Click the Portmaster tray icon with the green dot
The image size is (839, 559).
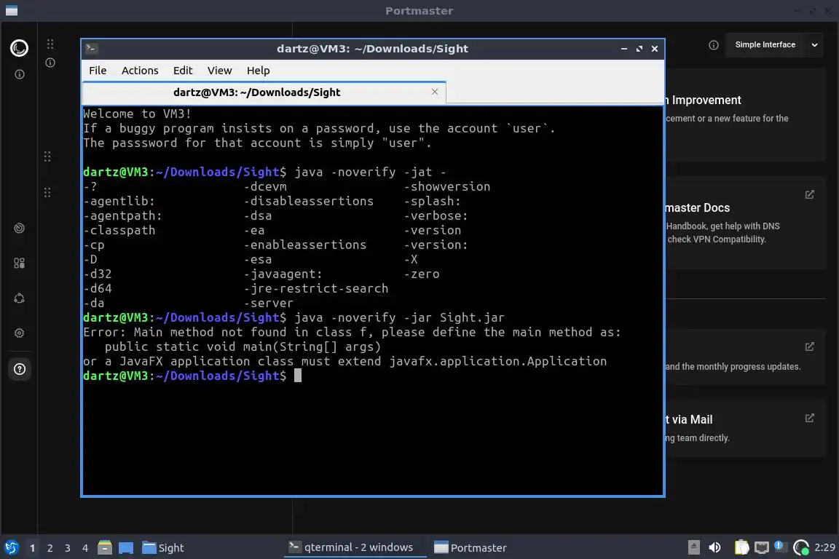click(801, 547)
